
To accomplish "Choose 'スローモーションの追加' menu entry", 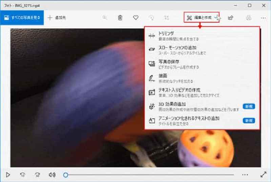I will point(202,50).
